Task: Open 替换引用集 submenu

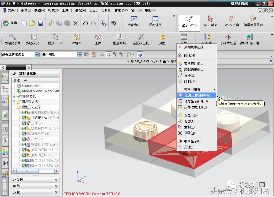Action: pyautogui.click(x=197, y=90)
